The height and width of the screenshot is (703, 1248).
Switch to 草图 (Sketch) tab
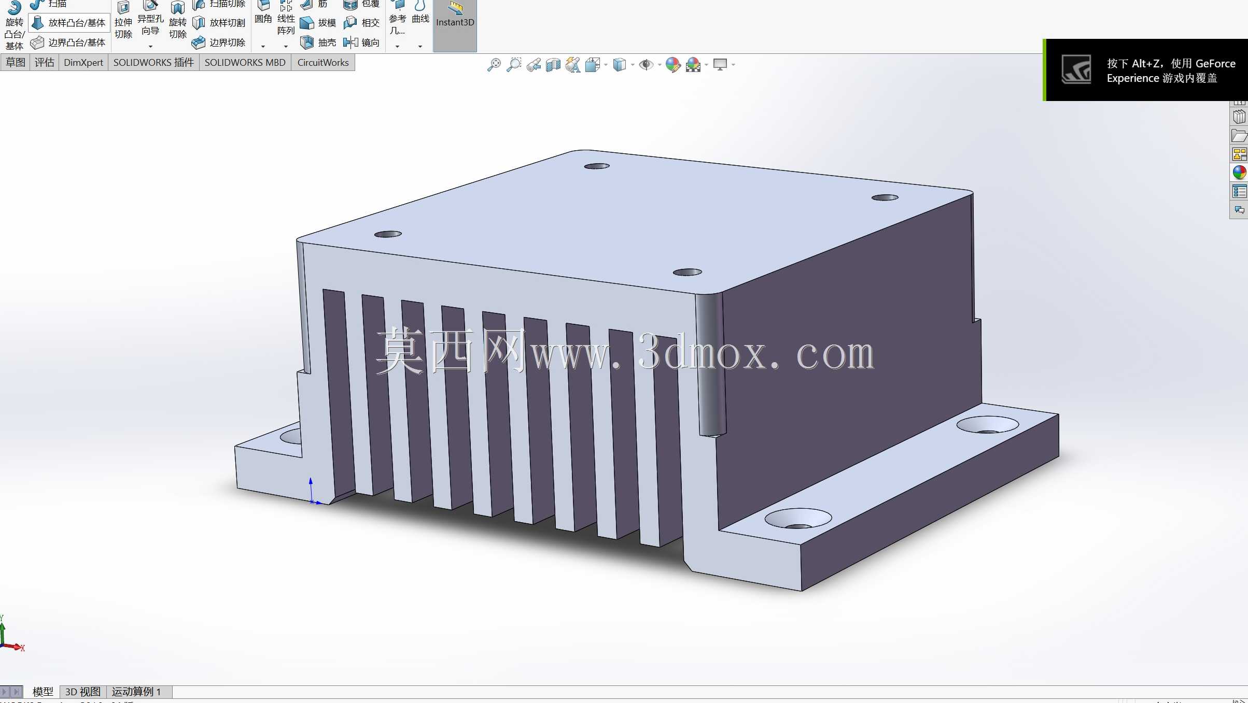point(16,63)
